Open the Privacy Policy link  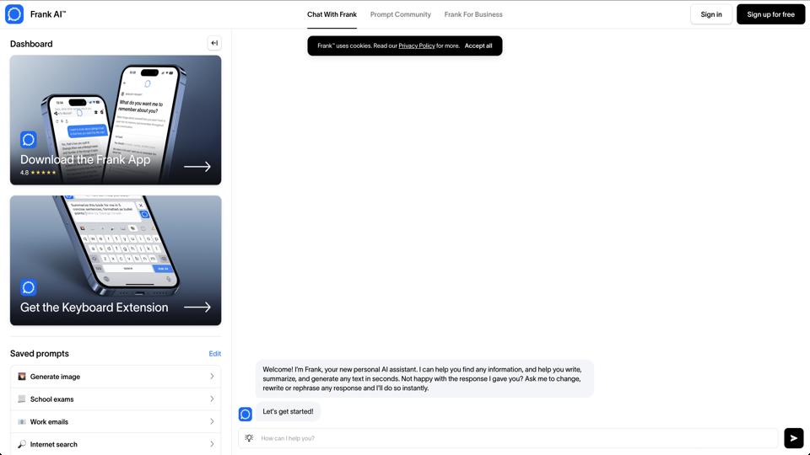417,45
